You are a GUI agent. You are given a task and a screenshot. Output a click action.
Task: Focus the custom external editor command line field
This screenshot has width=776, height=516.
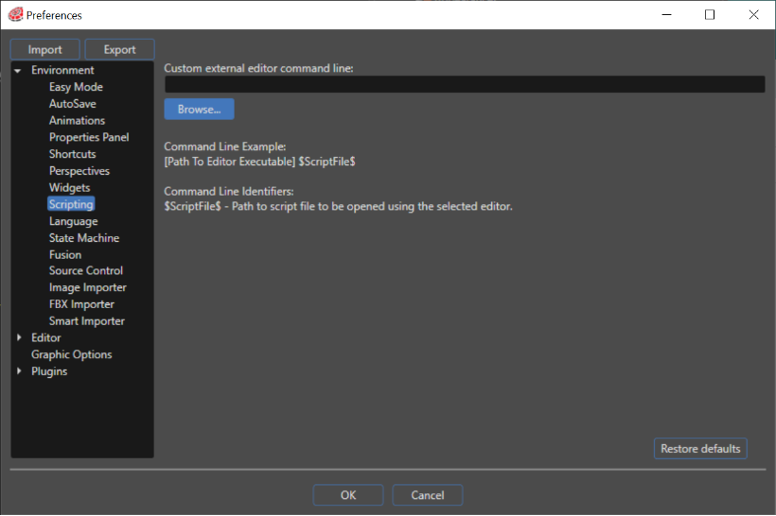click(x=465, y=84)
